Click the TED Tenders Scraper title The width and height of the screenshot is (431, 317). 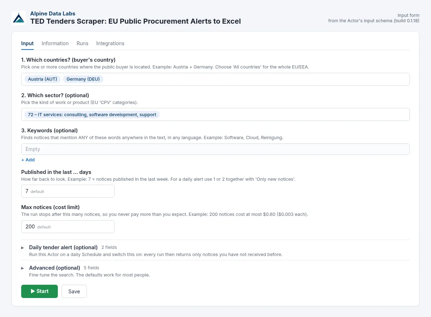pyautogui.click(x=135, y=21)
